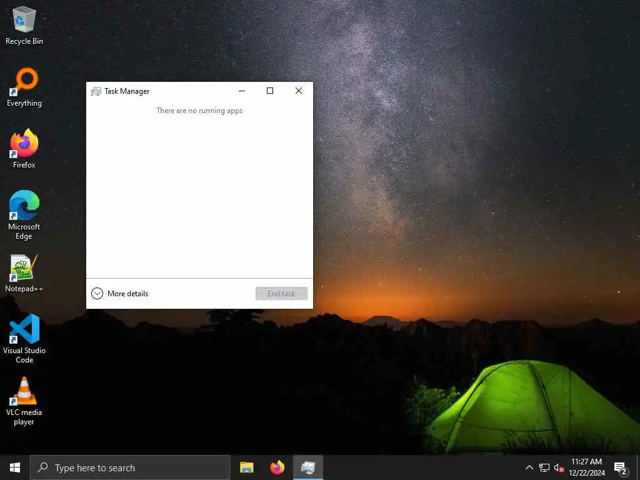Minimize the Task Manager window

(242, 91)
